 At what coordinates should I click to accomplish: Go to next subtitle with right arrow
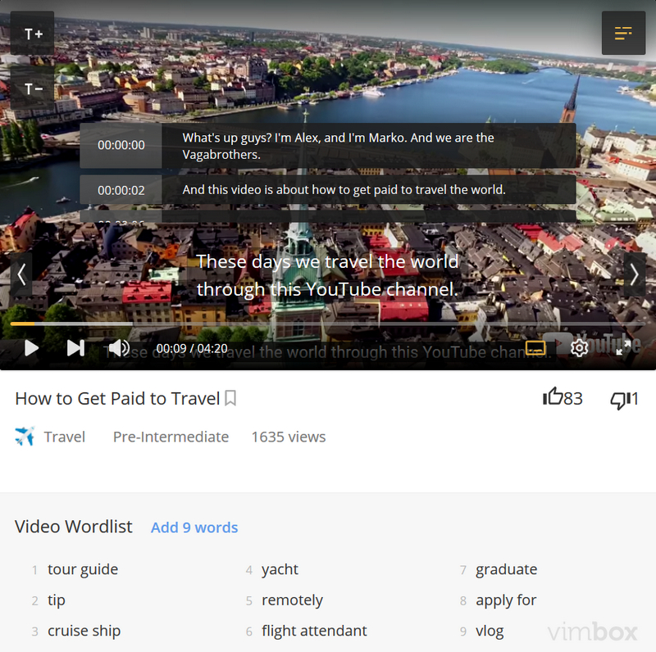[x=634, y=275]
